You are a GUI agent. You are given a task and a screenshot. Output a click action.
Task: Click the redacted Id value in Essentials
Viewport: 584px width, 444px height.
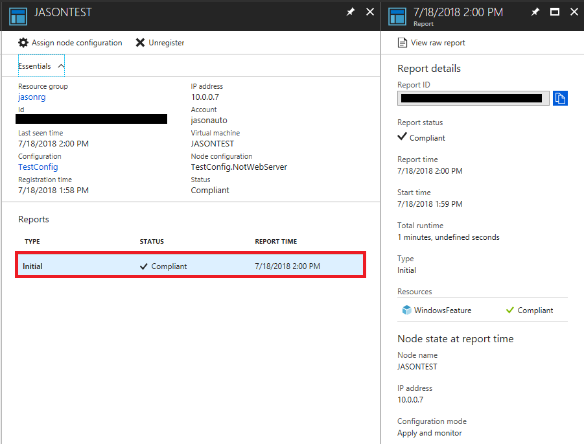pos(91,119)
